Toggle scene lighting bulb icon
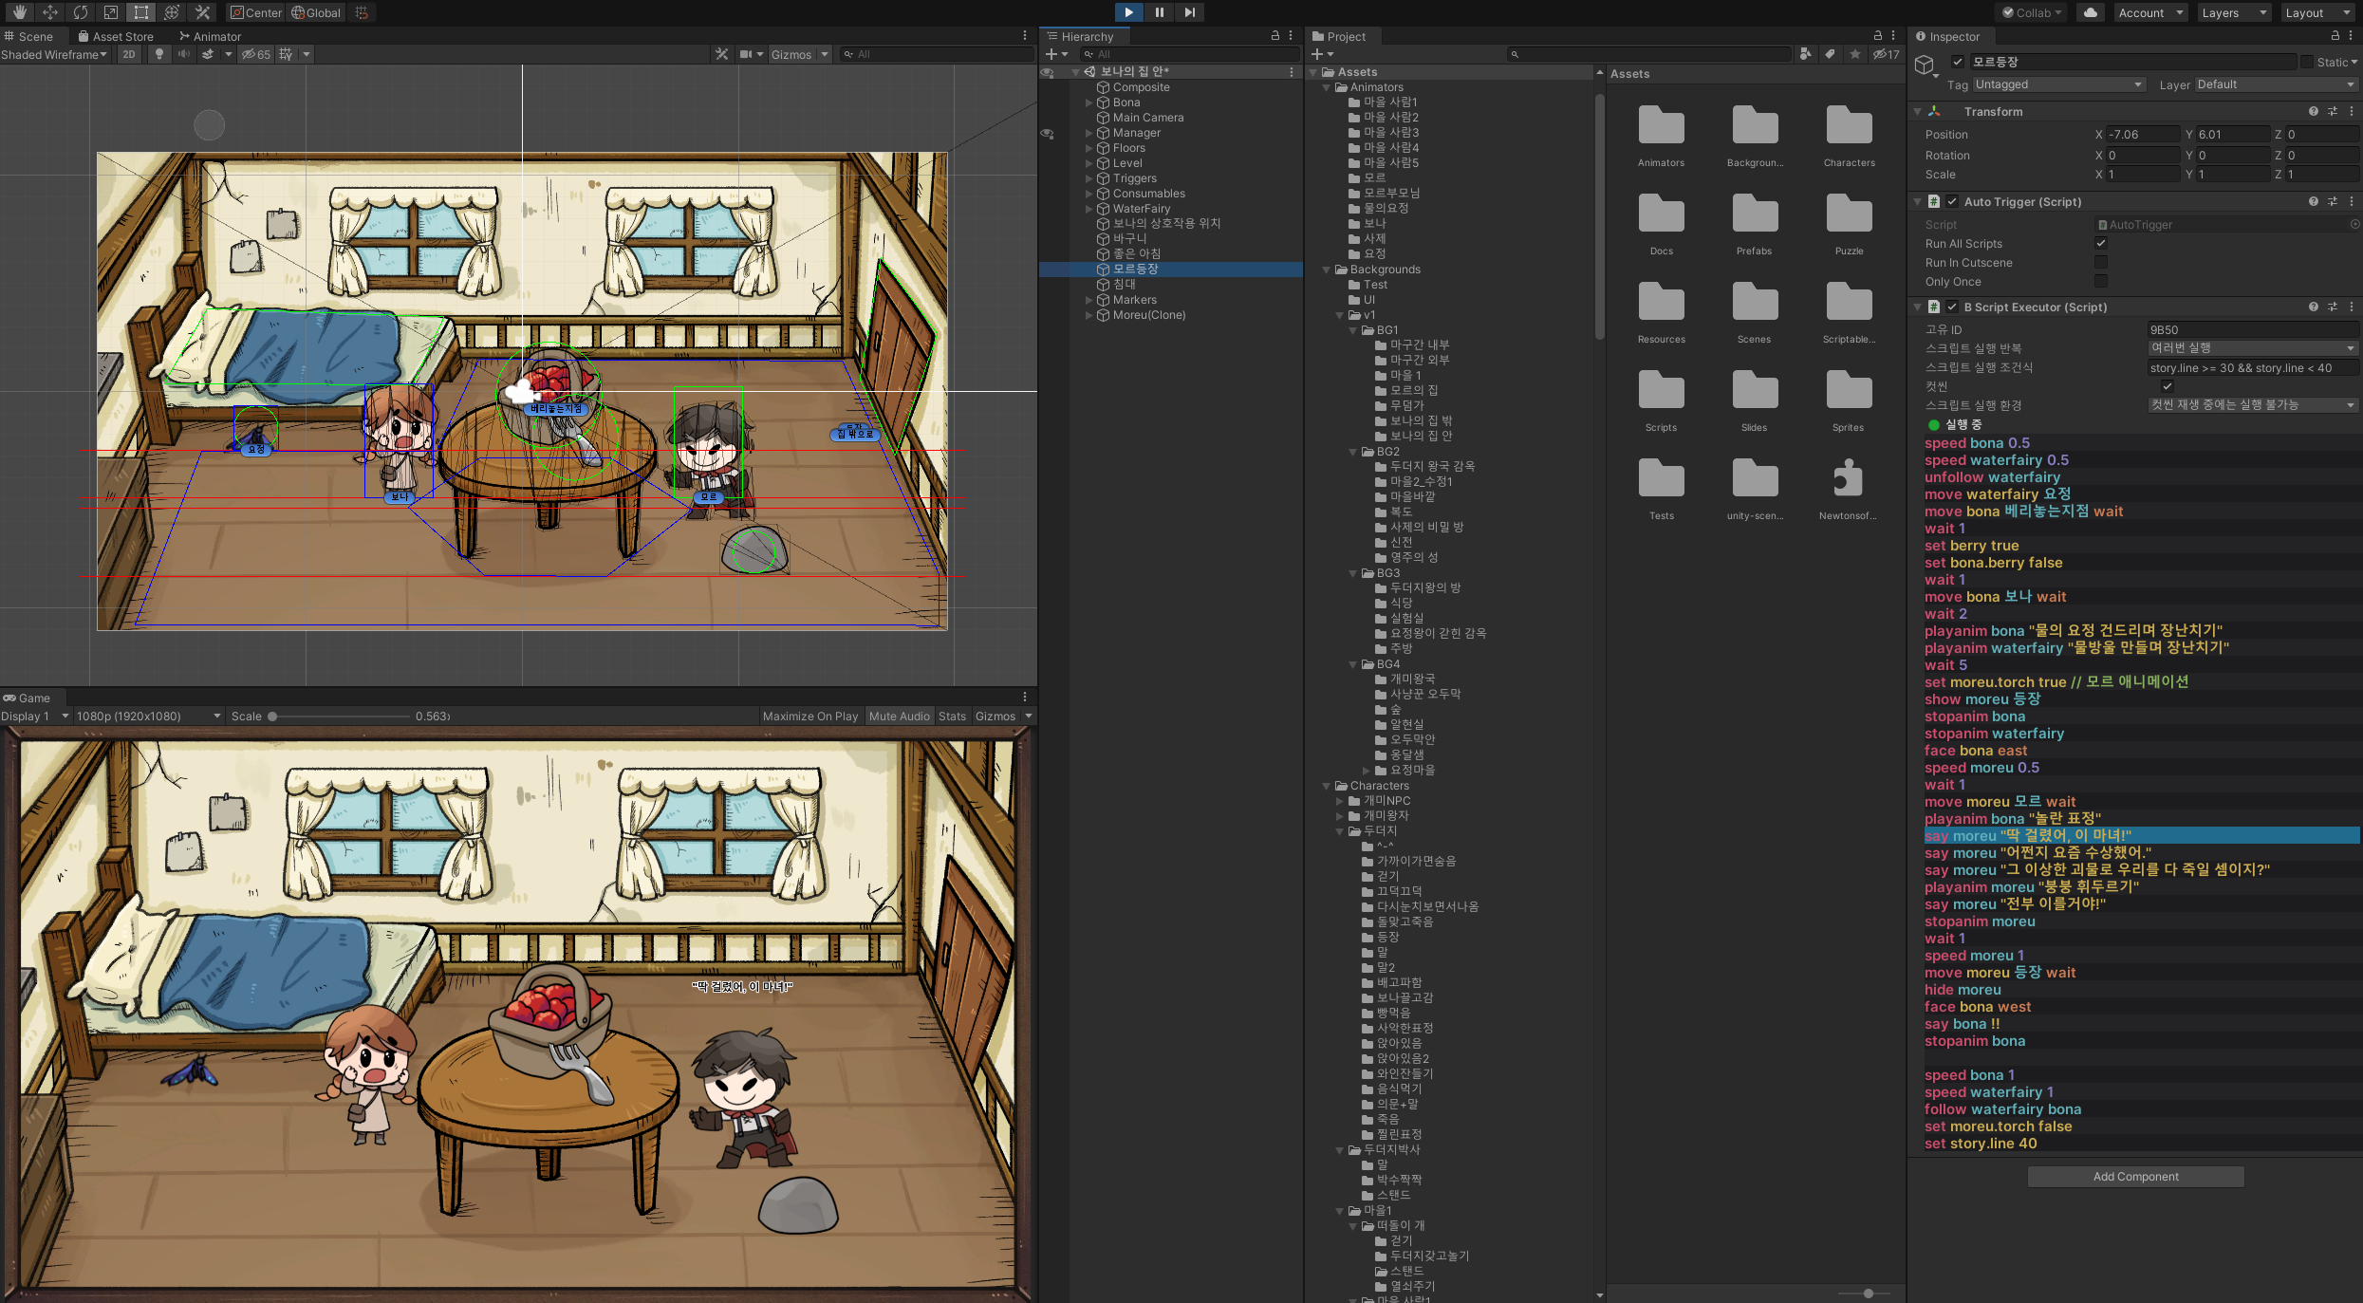 coord(159,54)
